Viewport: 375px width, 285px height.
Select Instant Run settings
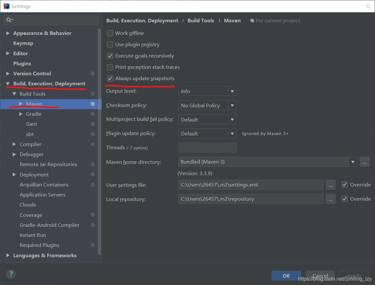tap(33, 235)
